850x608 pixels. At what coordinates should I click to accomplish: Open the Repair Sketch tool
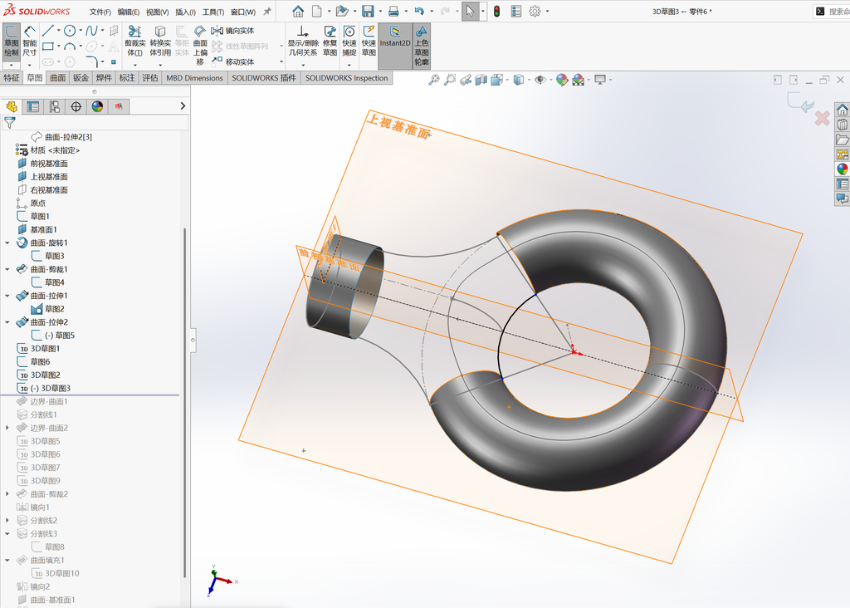330,41
